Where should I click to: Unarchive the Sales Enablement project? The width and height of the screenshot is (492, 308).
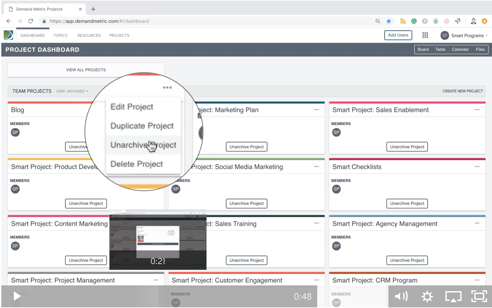click(407, 147)
